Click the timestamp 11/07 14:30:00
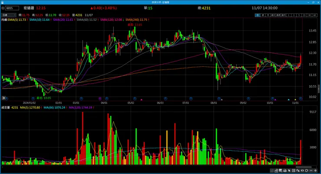Viewport: 321px width, 174px height. (265, 8)
